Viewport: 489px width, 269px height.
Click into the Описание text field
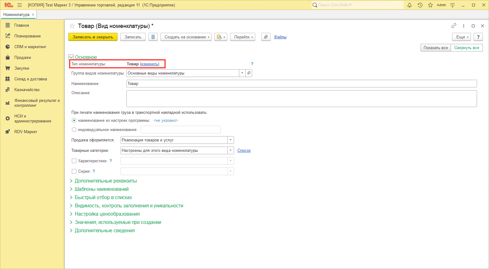tap(301, 98)
